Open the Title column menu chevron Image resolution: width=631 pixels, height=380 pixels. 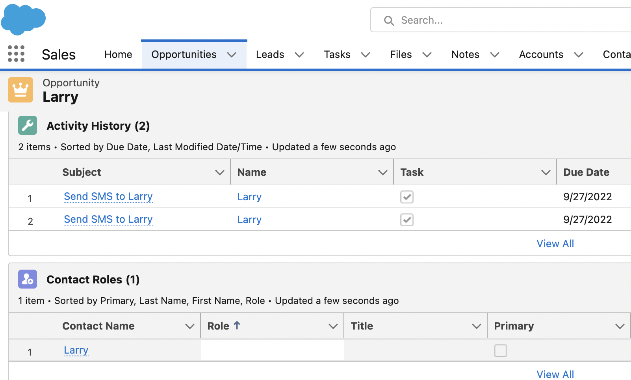pyautogui.click(x=477, y=326)
